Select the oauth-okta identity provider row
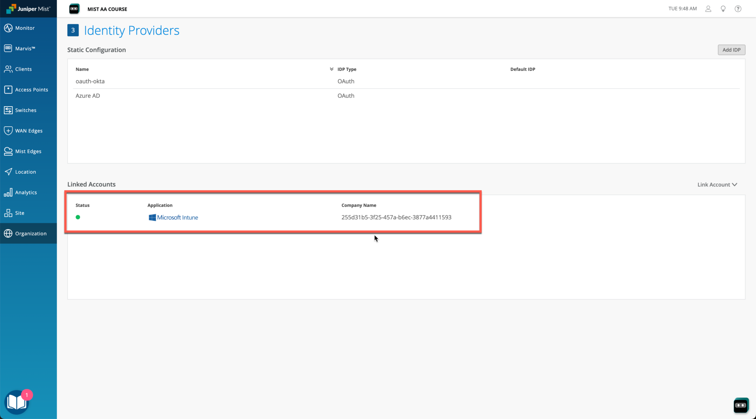Image resolution: width=756 pixels, height=419 pixels. pos(90,81)
